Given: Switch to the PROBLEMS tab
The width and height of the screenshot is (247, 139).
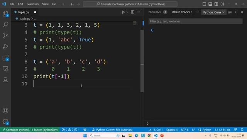Looking at the screenshot, I should pyautogui.click(x=154, y=12).
